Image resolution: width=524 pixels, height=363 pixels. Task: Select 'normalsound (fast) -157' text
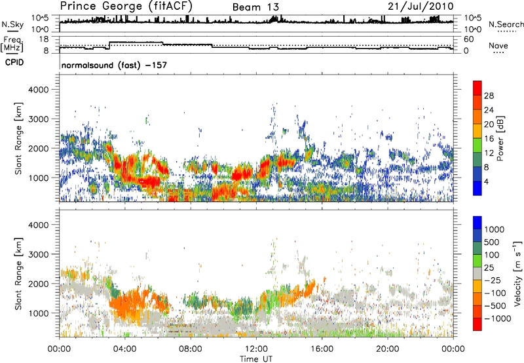point(114,65)
